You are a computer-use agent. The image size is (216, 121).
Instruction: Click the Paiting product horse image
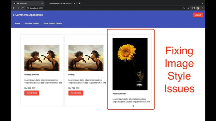(86, 58)
